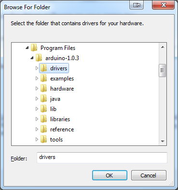This screenshot has width=178, height=190.
Task: Select the drivers folder icon
Action: click(x=43, y=68)
